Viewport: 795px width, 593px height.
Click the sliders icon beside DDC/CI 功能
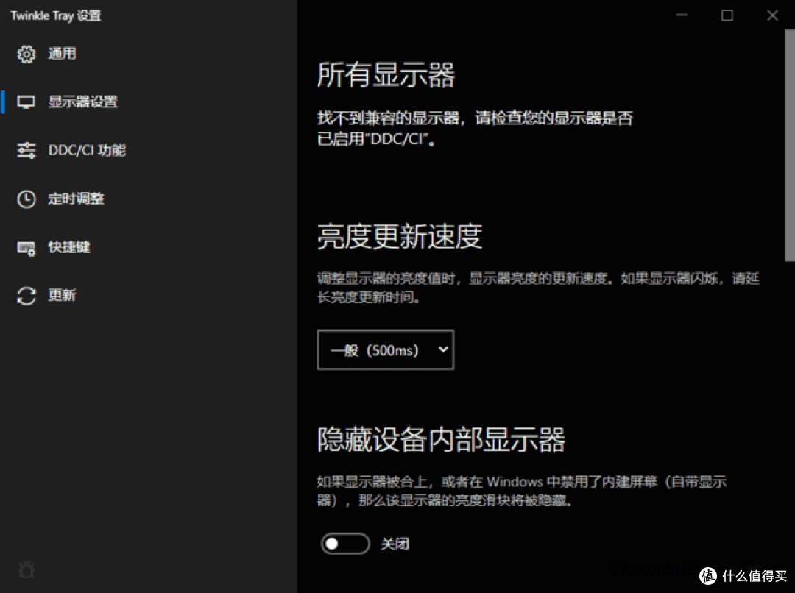pos(26,150)
